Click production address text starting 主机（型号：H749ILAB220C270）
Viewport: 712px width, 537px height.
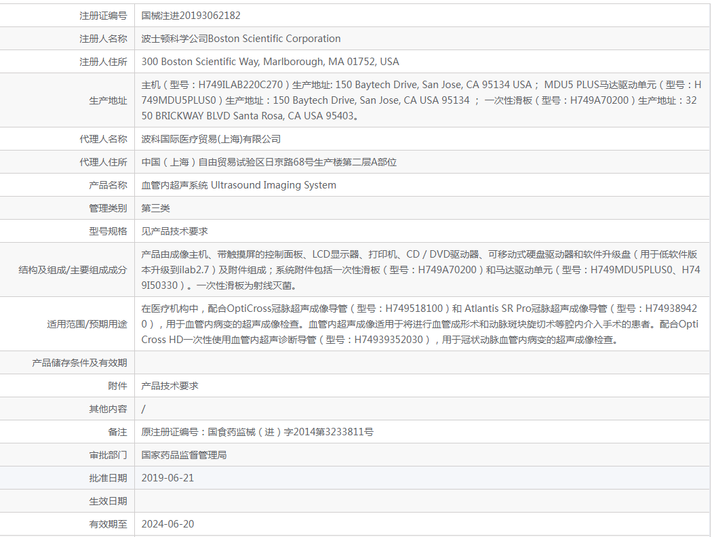point(421,100)
